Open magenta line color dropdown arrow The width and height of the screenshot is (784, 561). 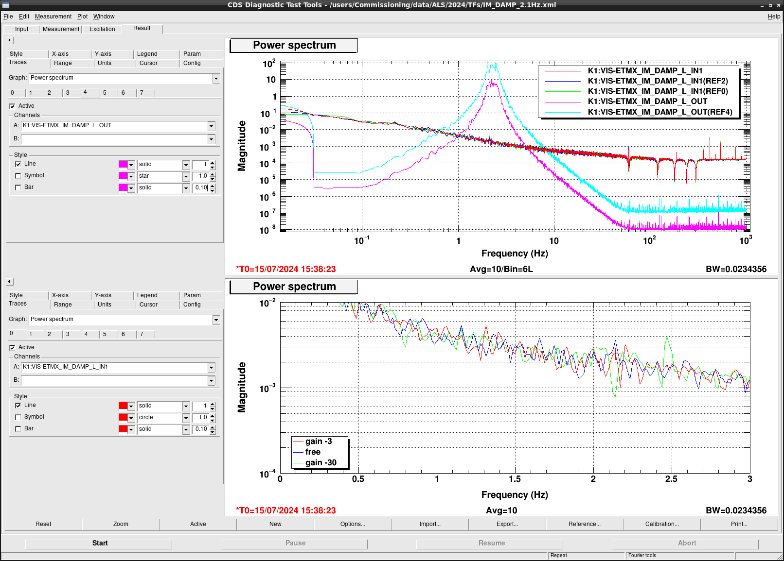[x=131, y=165]
